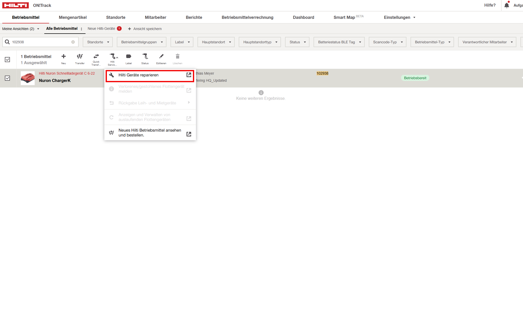
Task: Expand the Einstellungen menu
Action: 400,17
